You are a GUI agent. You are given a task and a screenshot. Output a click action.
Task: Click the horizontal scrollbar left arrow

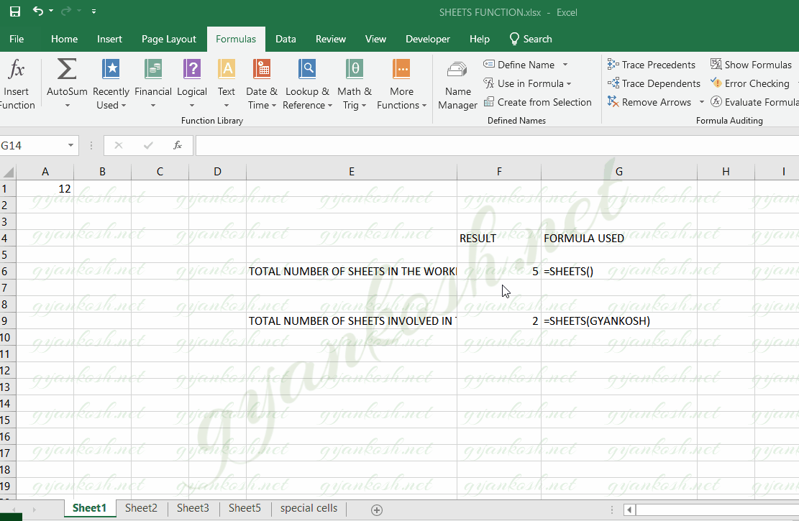click(x=629, y=510)
